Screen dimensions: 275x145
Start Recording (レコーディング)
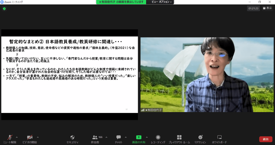pos(158,138)
